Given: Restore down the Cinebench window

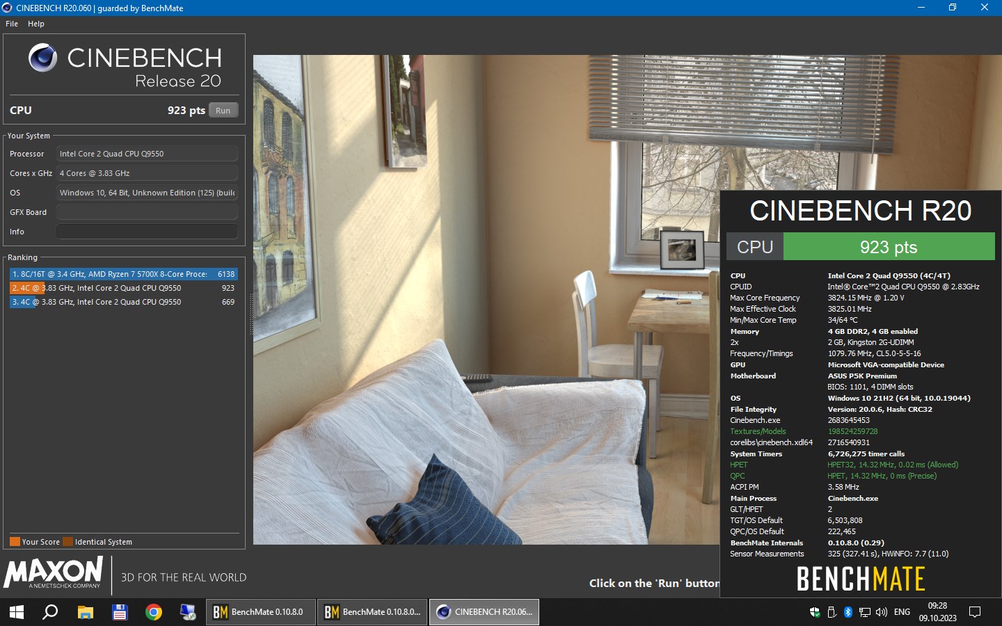Looking at the screenshot, I should coord(953,8).
